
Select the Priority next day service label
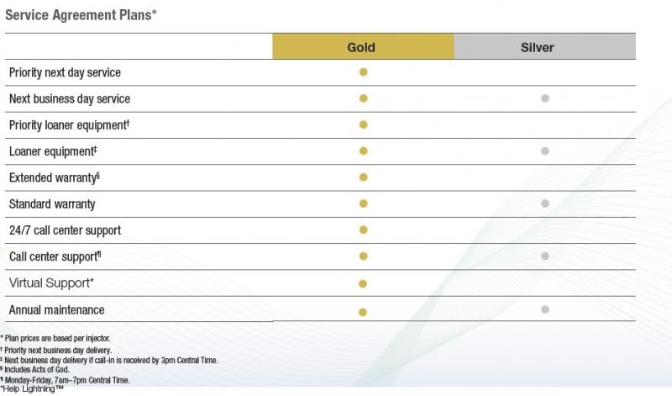pyautogui.click(x=65, y=73)
